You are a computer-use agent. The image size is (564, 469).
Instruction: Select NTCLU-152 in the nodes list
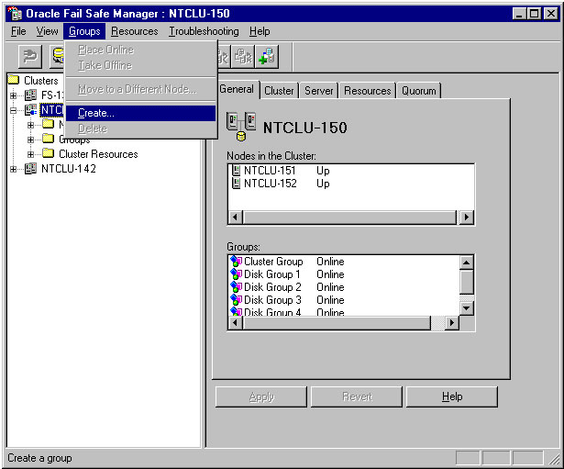click(271, 184)
